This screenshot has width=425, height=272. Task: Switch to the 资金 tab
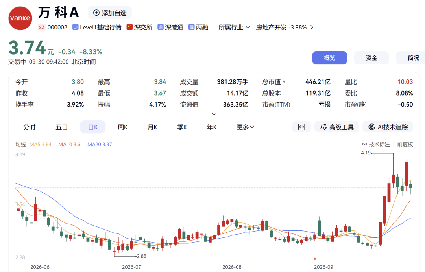point(371,58)
